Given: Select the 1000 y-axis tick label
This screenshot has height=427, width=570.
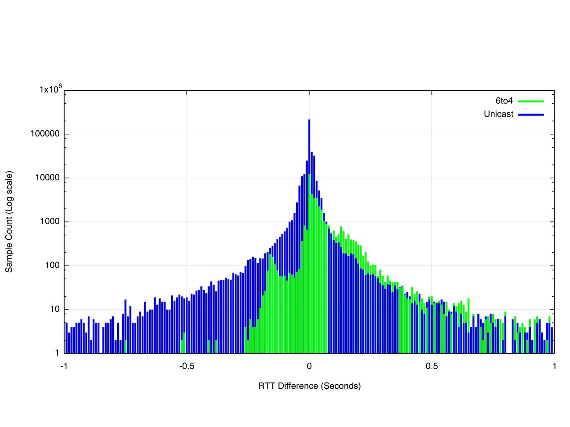Looking at the screenshot, I should pyautogui.click(x=49, y=222).
